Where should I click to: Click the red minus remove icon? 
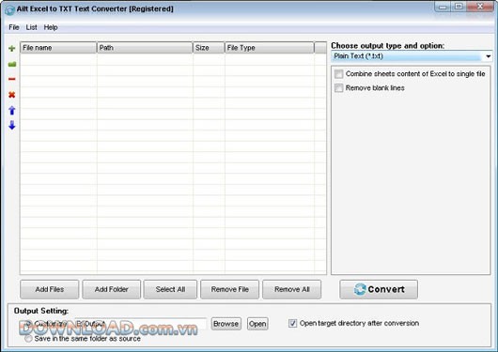[x=12, y=79]
